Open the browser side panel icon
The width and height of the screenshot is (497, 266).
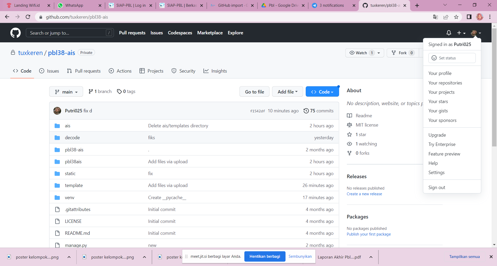click(469, 17)
